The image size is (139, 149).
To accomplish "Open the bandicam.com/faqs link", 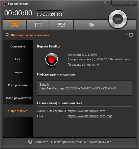I will (x=90, y=116).
